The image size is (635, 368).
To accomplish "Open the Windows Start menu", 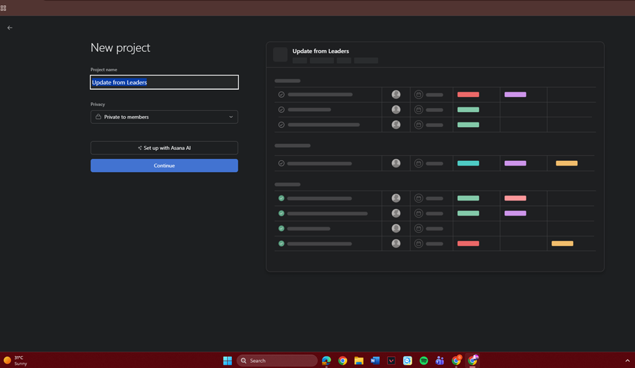I will tap(227, 360).
